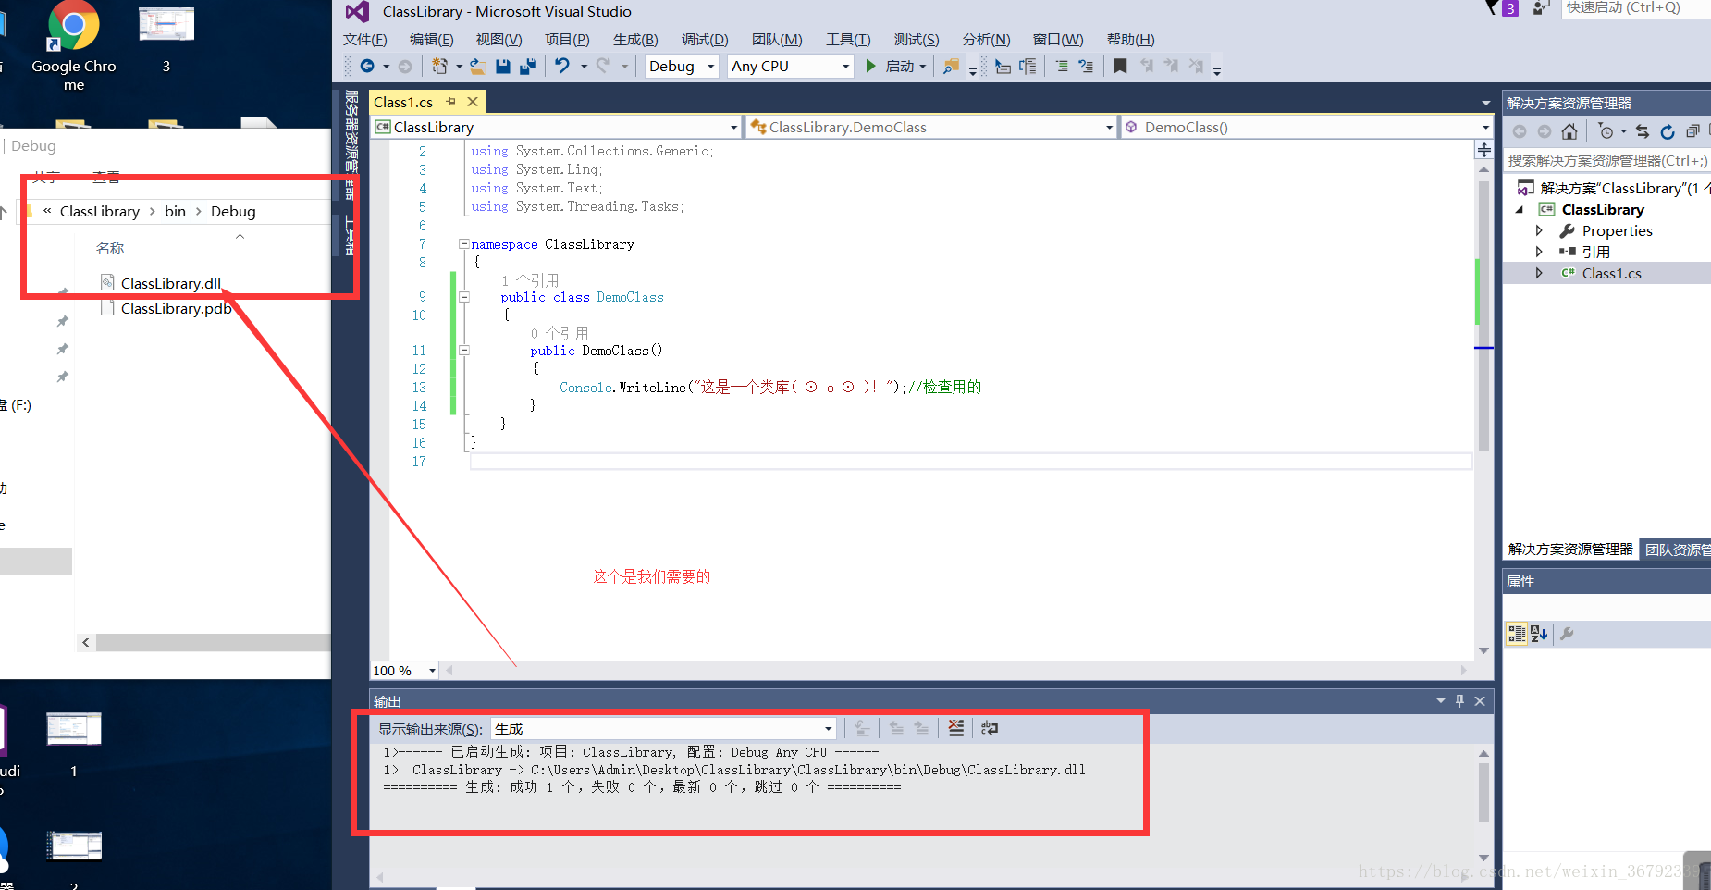Viewport: 1711px width, 890px height.
Task: Select the 解决方案资源管理器 bottom tab
Action: pyautogui.click(x=1570, y=550)
